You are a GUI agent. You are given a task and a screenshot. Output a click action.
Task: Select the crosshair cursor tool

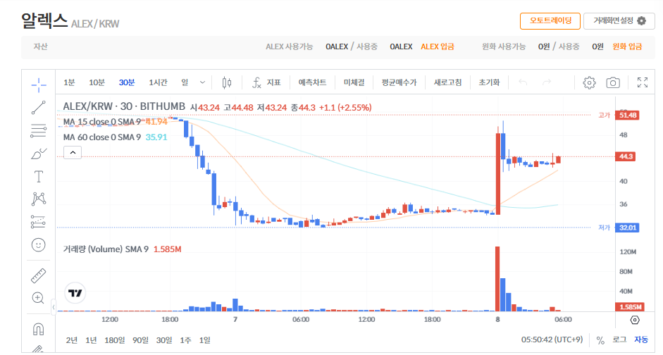pos(39,85)
